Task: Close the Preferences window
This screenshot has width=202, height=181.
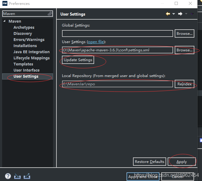Action: coord(190,3)
